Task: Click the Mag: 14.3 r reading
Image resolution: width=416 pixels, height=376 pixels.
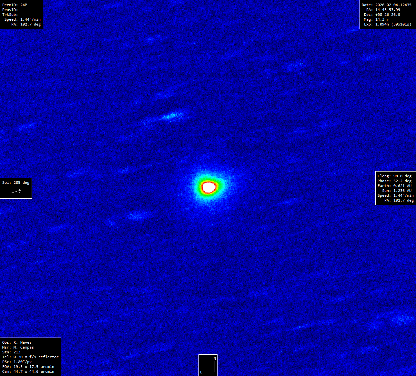Action: pyautogui.click(x=376, y=19)
